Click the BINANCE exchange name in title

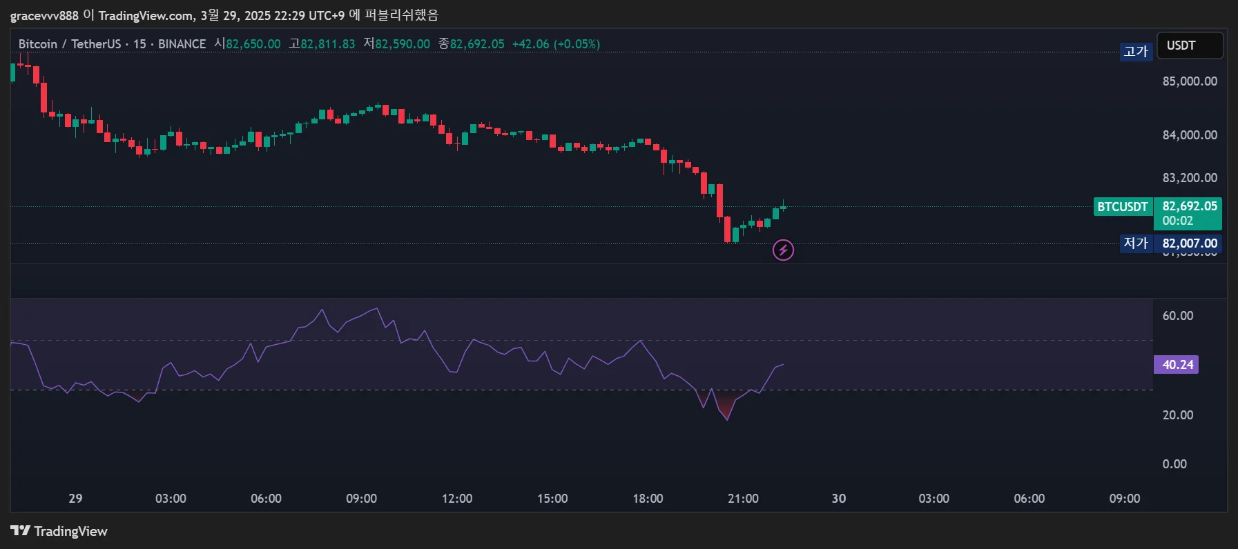[x=182, y=44]
